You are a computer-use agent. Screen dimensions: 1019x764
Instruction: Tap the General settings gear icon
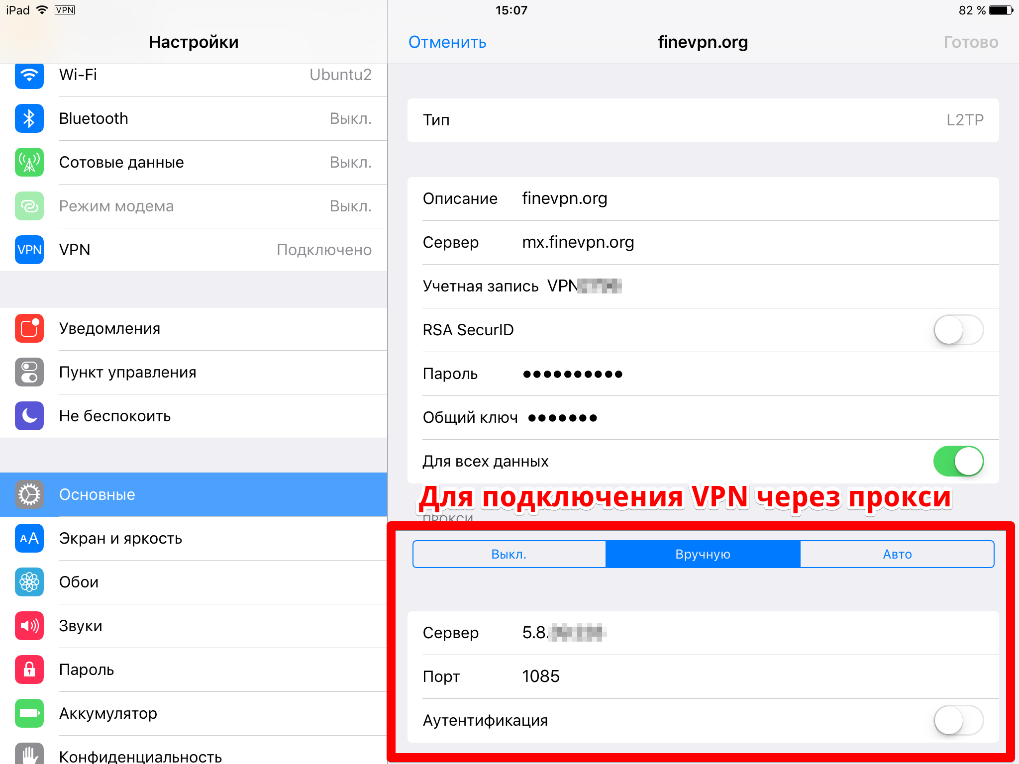point(28,493)
